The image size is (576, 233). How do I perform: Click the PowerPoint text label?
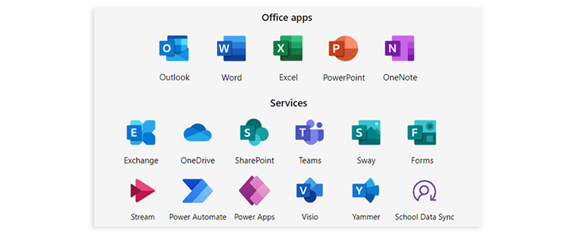[x=344, y=78]
